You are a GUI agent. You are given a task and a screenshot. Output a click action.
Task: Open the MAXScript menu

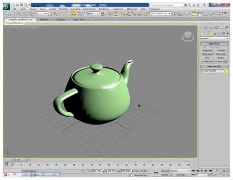[132, 9]
